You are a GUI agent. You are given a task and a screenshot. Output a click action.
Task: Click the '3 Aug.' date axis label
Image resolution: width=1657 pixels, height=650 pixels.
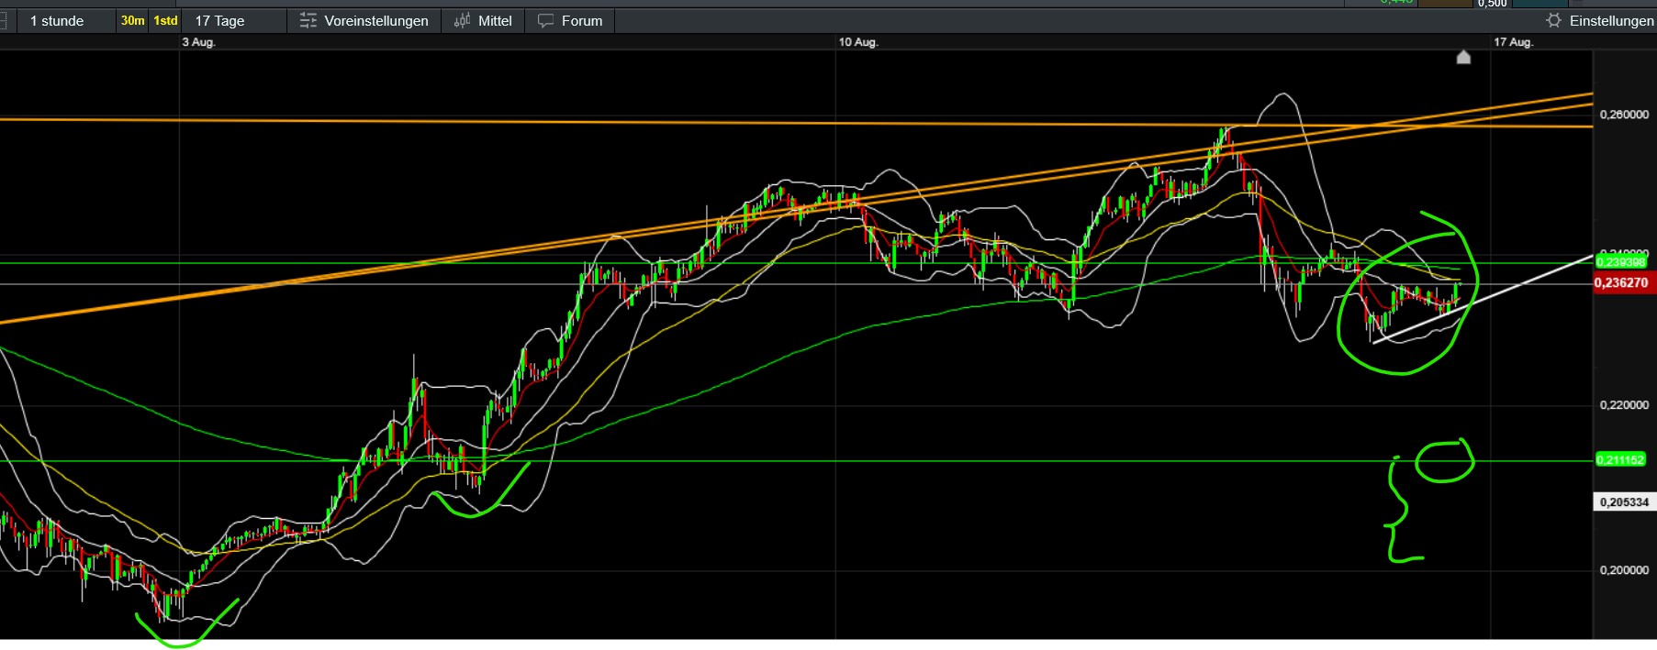[199, 42]
